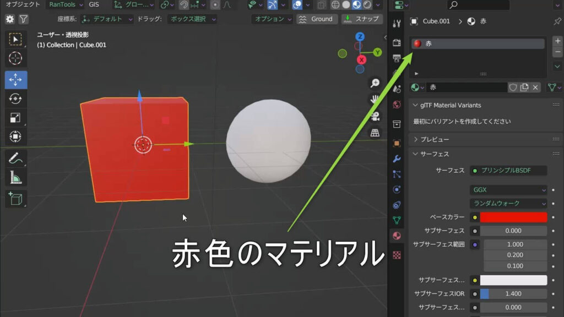Click the サブサーフェス 0.000 value field
Image resolution: width=564 pixels, height=317 pixels.
pos(513,231)
